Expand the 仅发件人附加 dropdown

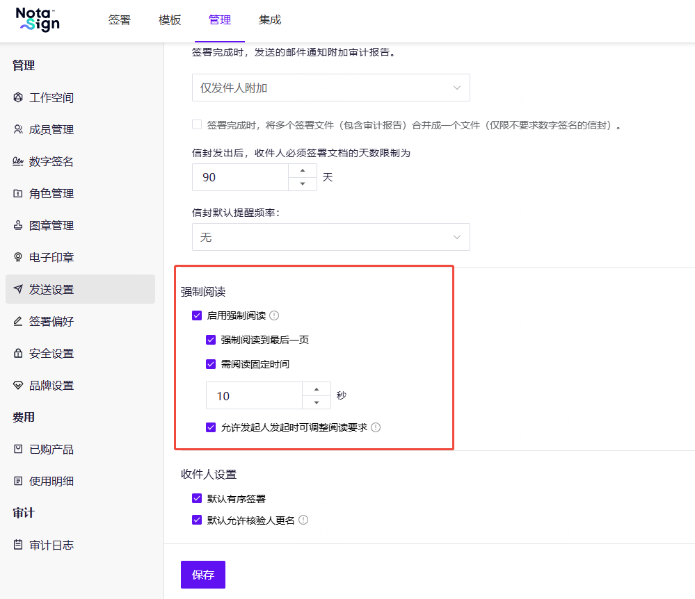[x=330, y=88]
